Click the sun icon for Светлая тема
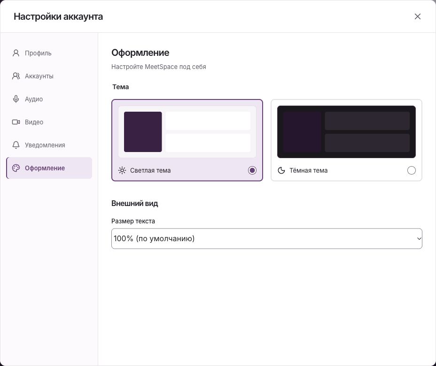The image size is (436, 366). [122, 170]
